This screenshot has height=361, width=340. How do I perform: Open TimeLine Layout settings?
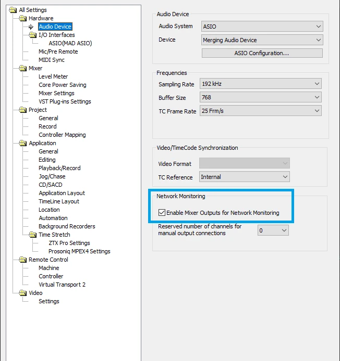(59, 201)
